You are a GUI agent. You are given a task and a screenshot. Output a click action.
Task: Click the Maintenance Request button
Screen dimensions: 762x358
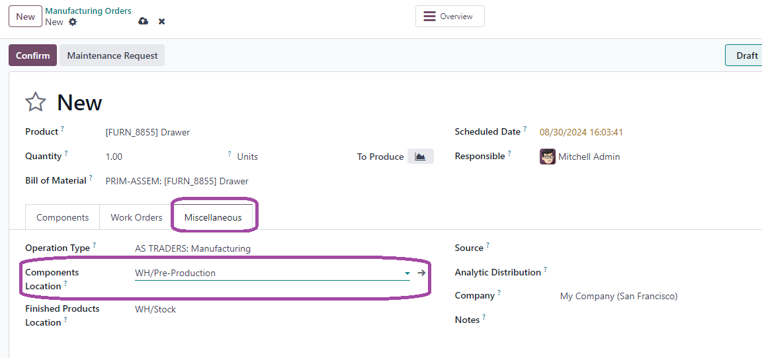[x=112, y=55]
